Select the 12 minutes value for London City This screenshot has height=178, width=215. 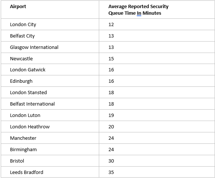[x=111, y=25]
